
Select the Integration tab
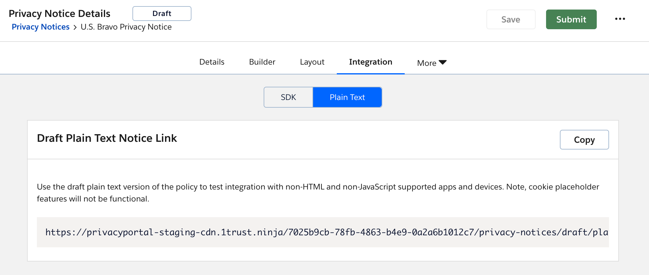370,62
